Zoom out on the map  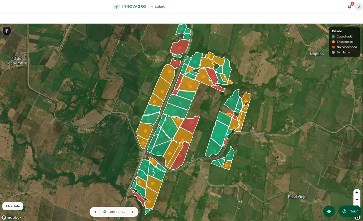click(x=357, y=200)
